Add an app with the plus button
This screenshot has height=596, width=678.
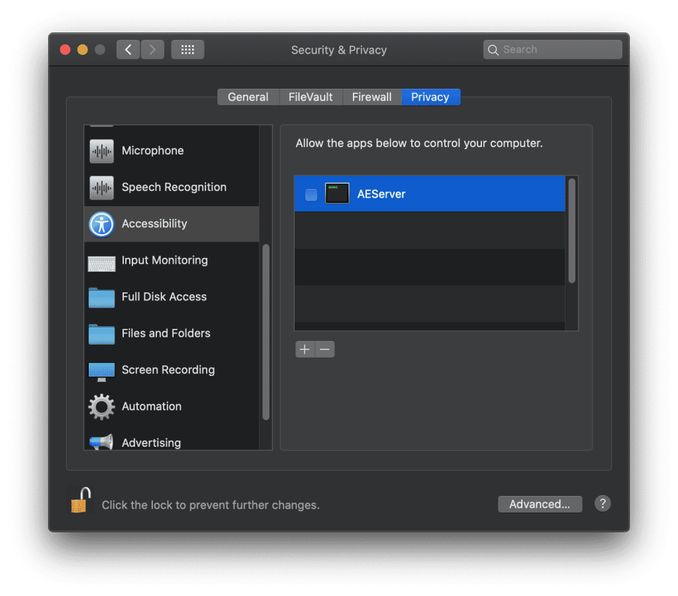(305, 349)
